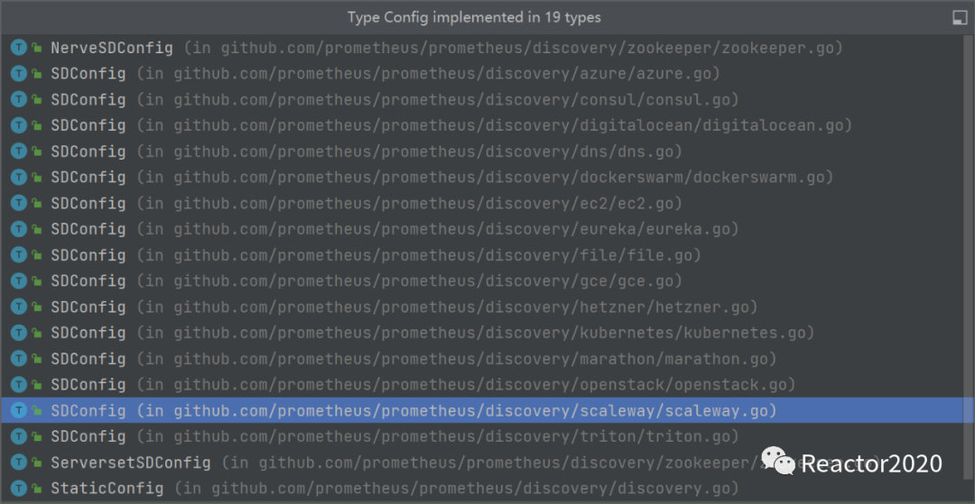
Task: Click type icon on kubernetes.go row
Action: 19,333
